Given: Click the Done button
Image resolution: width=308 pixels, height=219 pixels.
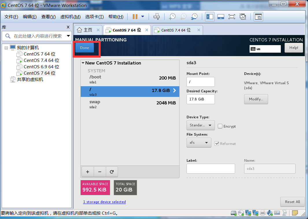Looking at the screenshot, I should click(84, 48).
